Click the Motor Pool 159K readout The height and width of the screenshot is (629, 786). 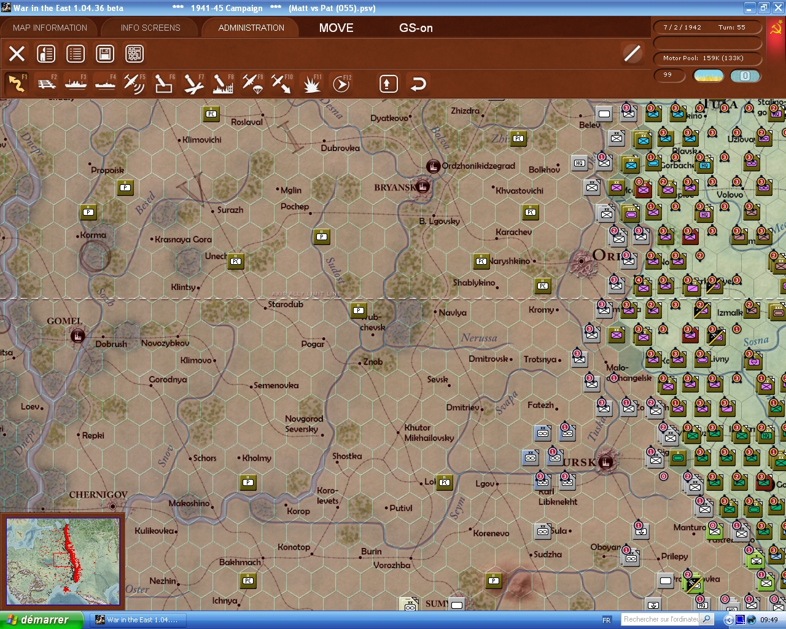[x=708, y=58]
